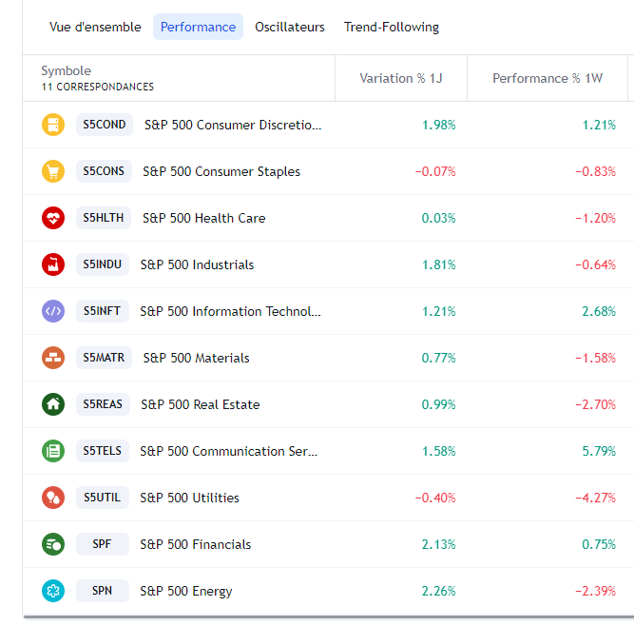This screenshot has width=634, height=626.
Task: Click the Consumer Staples shopping cart icon
Action: [53, 171]
